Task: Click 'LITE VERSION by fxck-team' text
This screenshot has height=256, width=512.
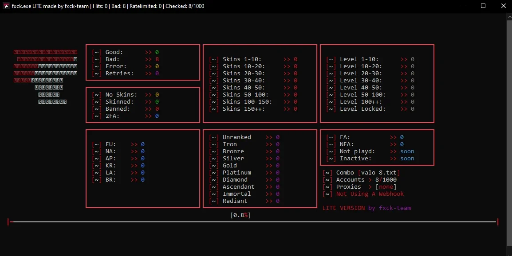Action: click(x=366, y=208)
